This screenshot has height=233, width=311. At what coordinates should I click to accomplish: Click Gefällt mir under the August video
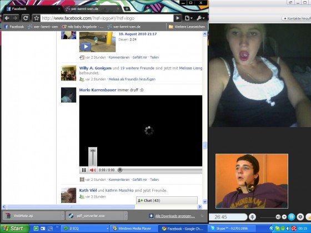coord(139,57)
